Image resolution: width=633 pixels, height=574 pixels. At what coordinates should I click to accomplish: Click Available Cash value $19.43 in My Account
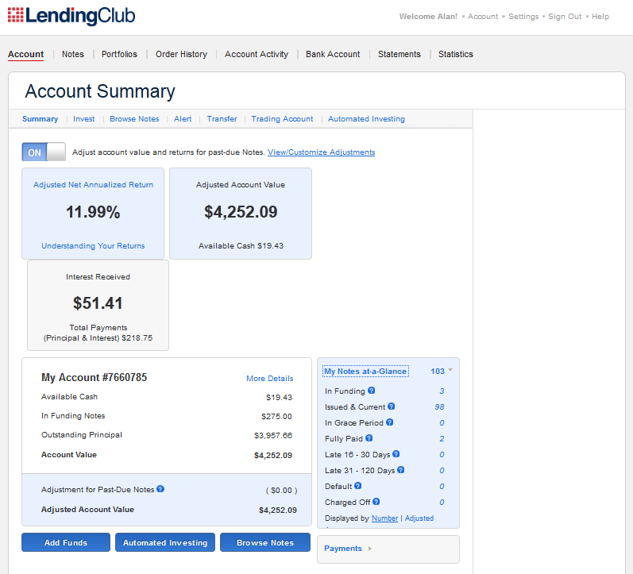pyautogui.click(x=279, y=398)
